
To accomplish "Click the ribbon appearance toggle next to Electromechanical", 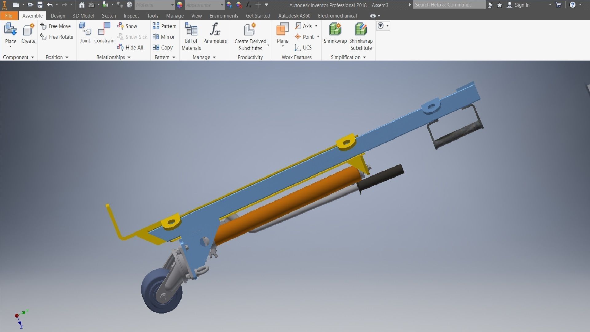I will coord(373,16).
